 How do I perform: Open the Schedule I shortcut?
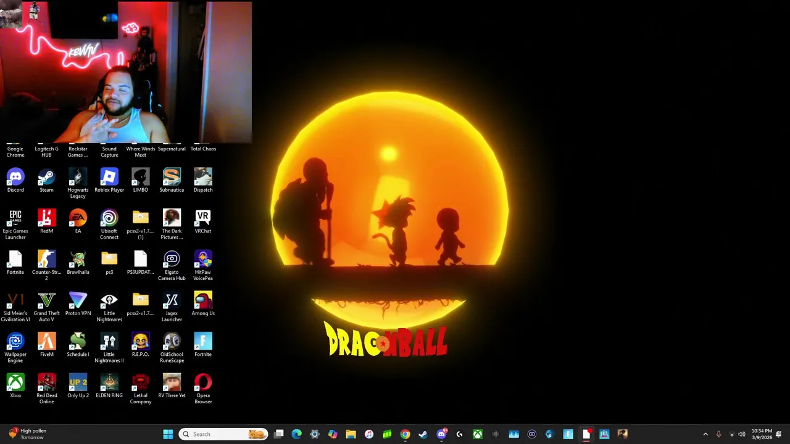[78, 345]
